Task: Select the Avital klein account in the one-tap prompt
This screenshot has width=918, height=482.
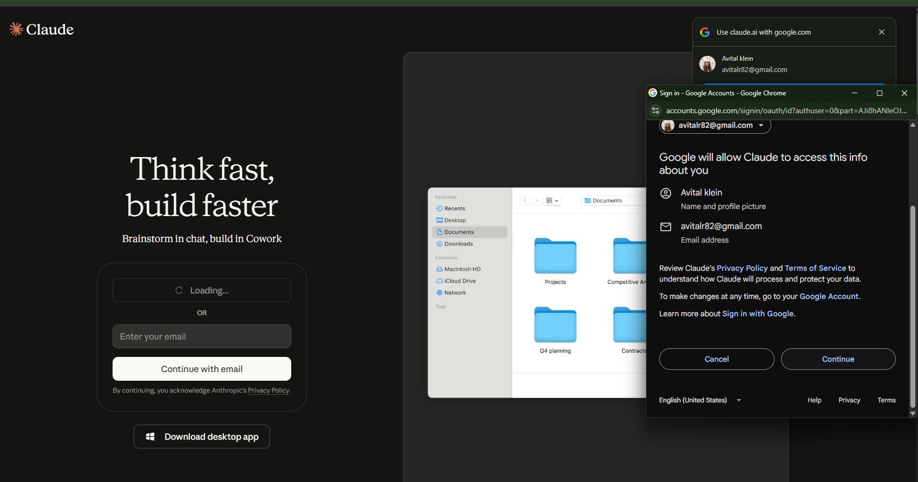Action: [794, 64]
